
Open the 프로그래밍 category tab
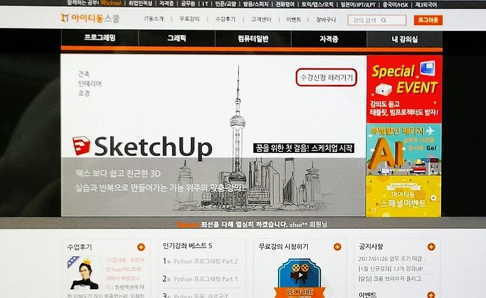(x=100, y=38)
